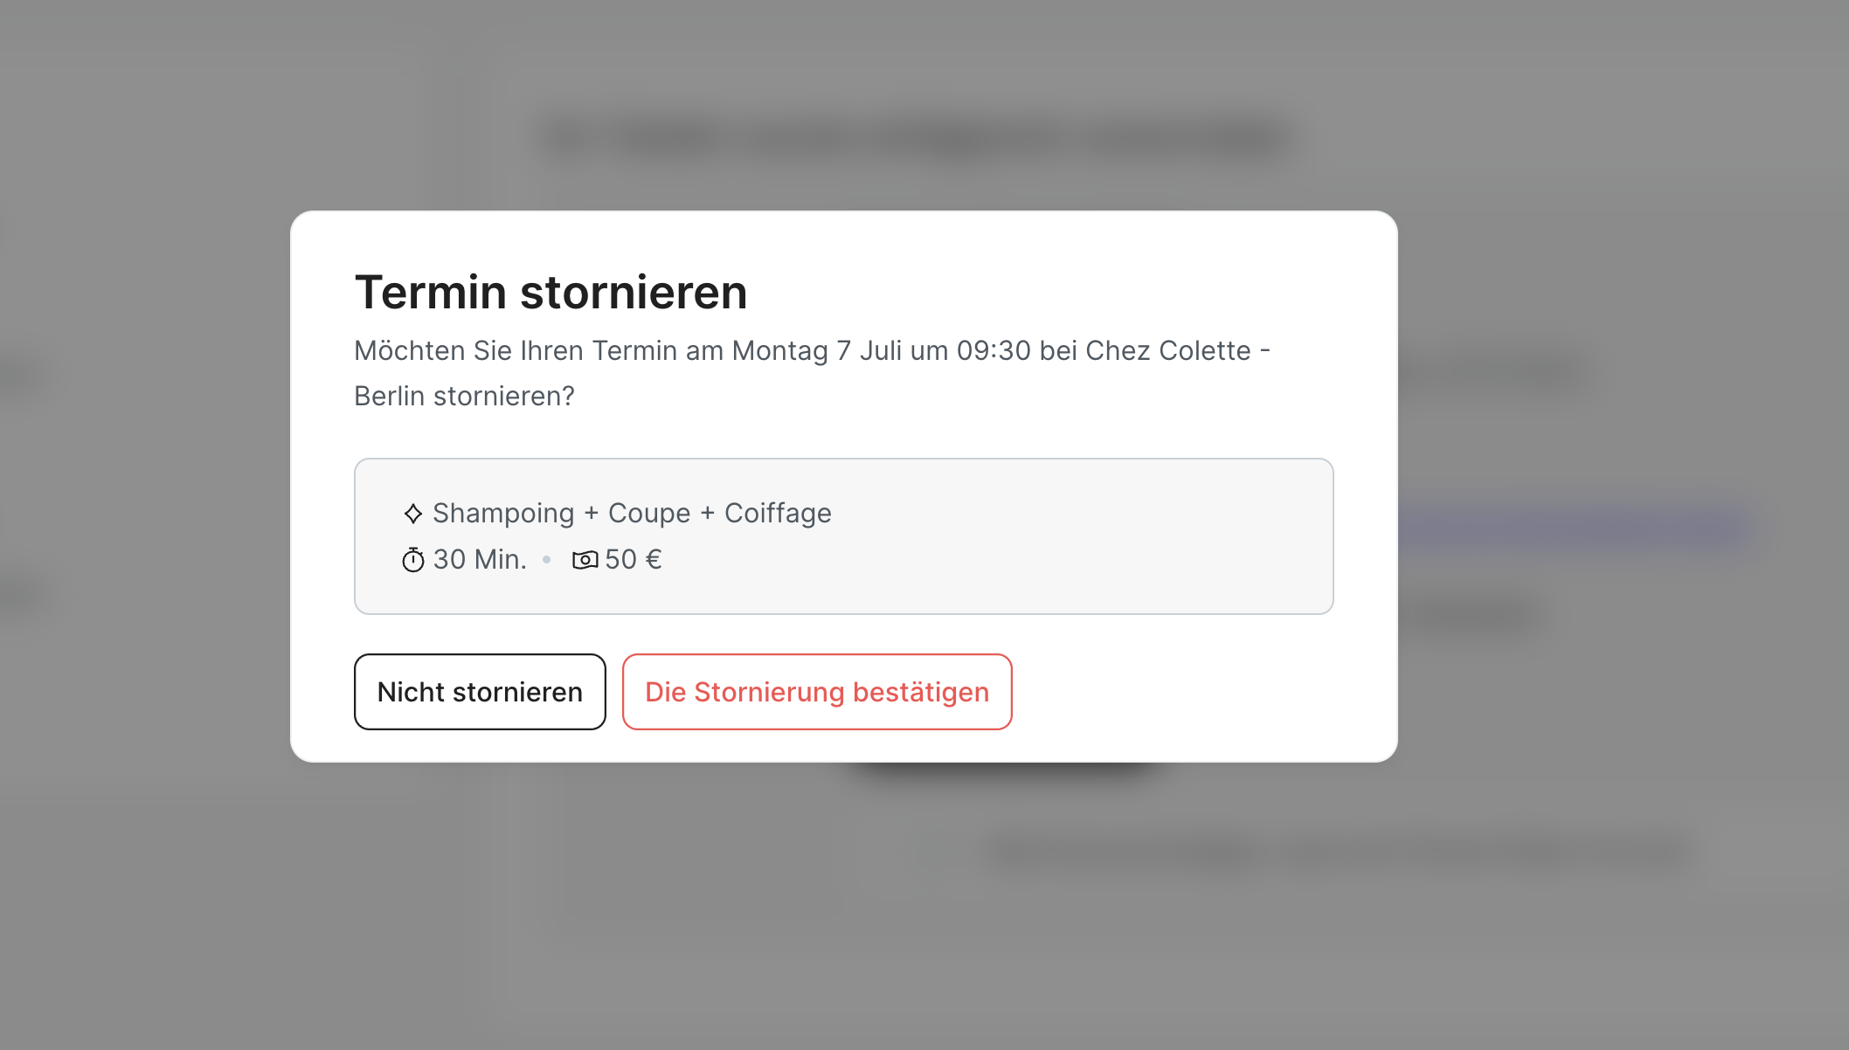
Task: Click the 30 Min. duration label
Action: (479, 559)
